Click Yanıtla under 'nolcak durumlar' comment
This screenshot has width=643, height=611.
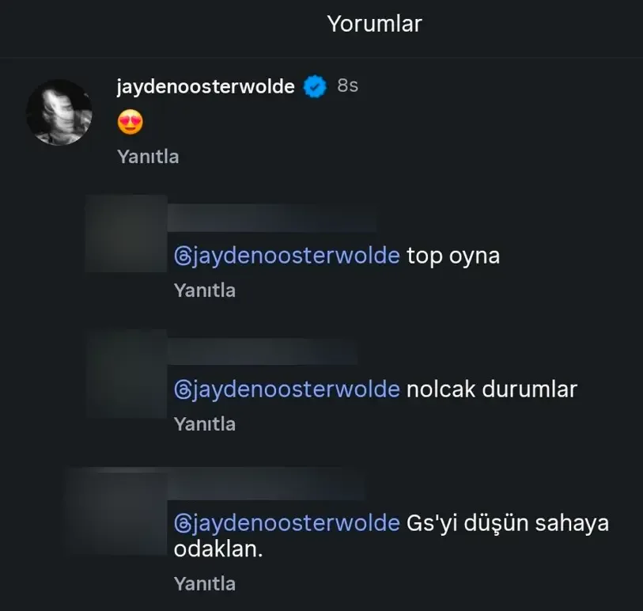pos(205,423)
